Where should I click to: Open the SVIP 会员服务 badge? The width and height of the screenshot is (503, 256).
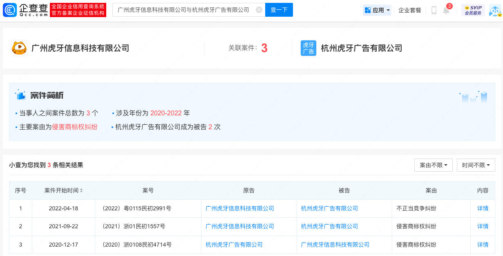point(473,10)
